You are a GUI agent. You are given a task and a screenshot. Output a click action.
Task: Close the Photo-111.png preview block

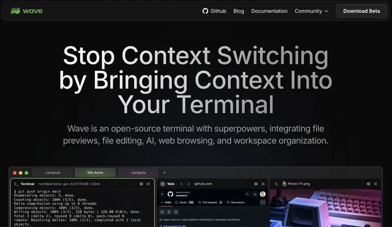click(x=376, y=184)
